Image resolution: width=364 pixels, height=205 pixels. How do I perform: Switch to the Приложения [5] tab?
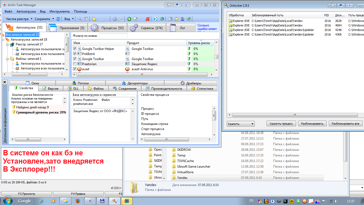66,28
